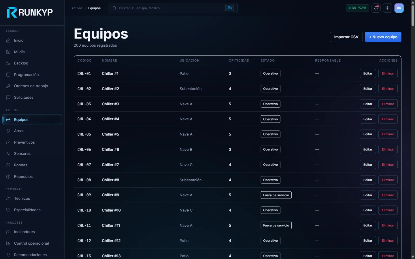The height and width of the screenshot is (259, 415).
Task: Click the CHL-05 code cell
Action: 84,134
